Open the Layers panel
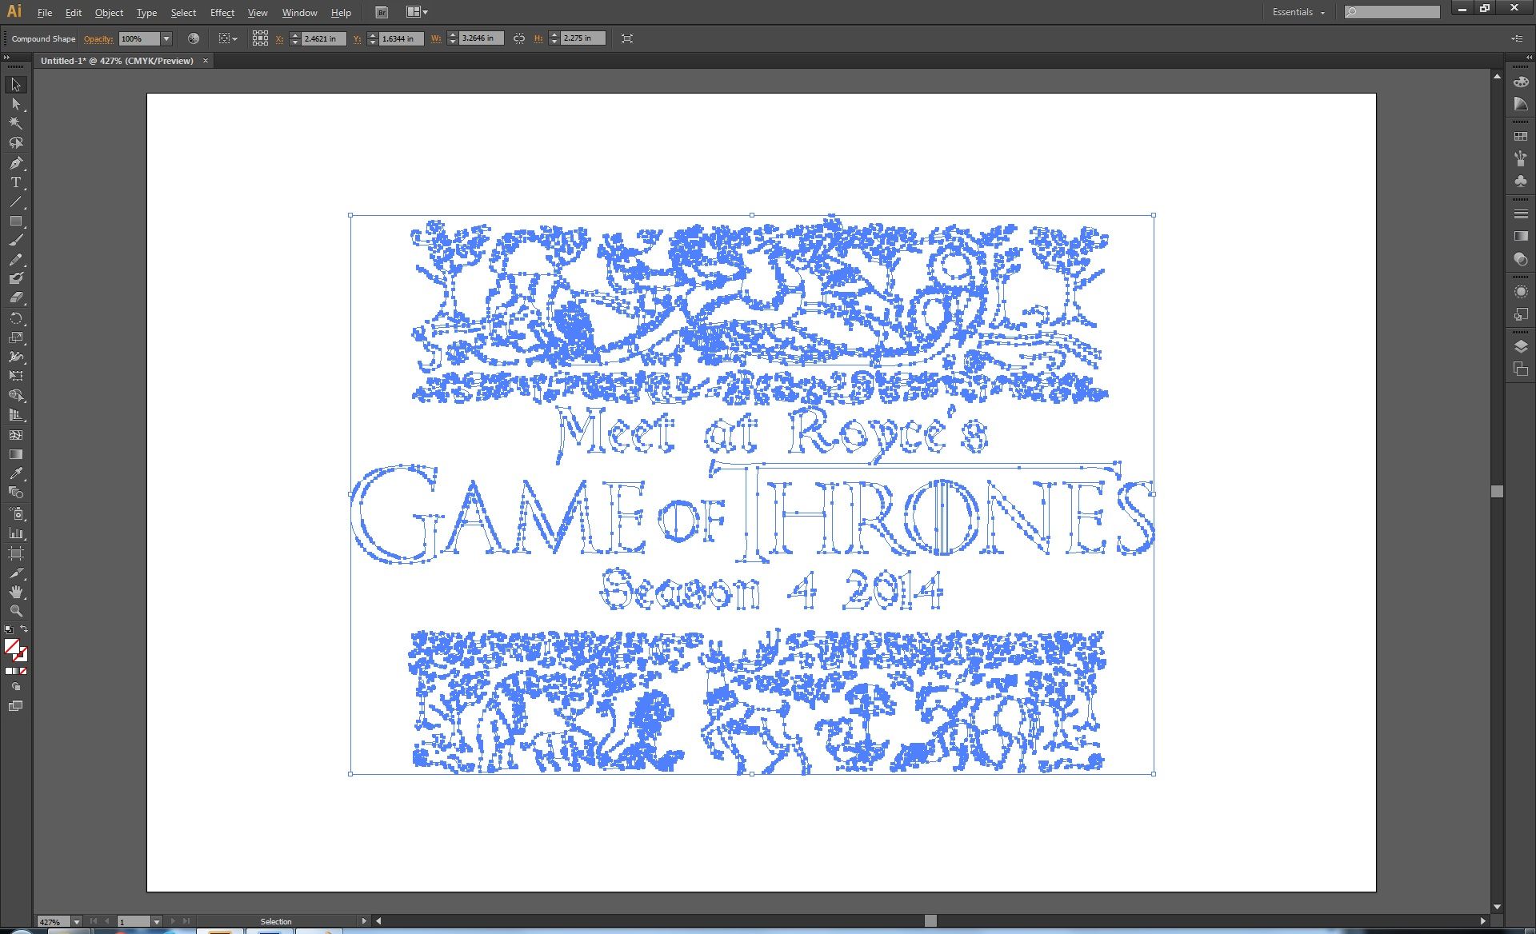Screen dimensions: 1536x934 (x=1521, y=346)
